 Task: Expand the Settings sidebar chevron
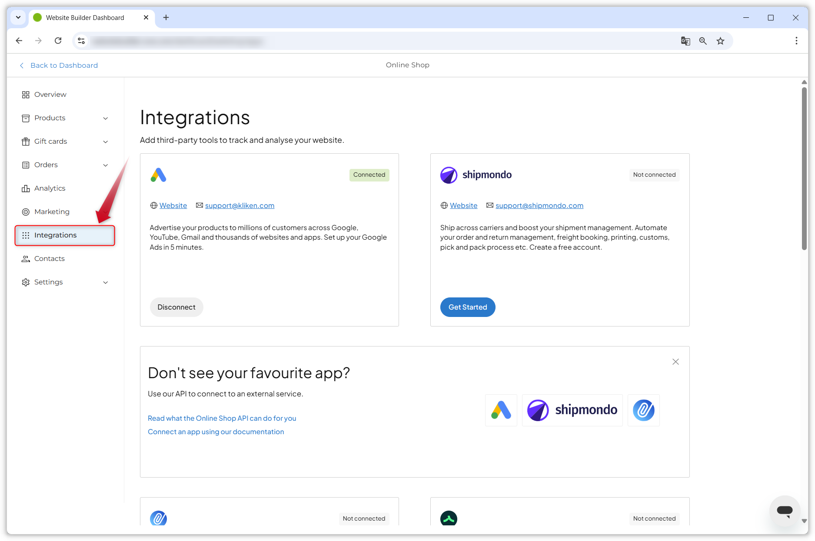(105, 282)
